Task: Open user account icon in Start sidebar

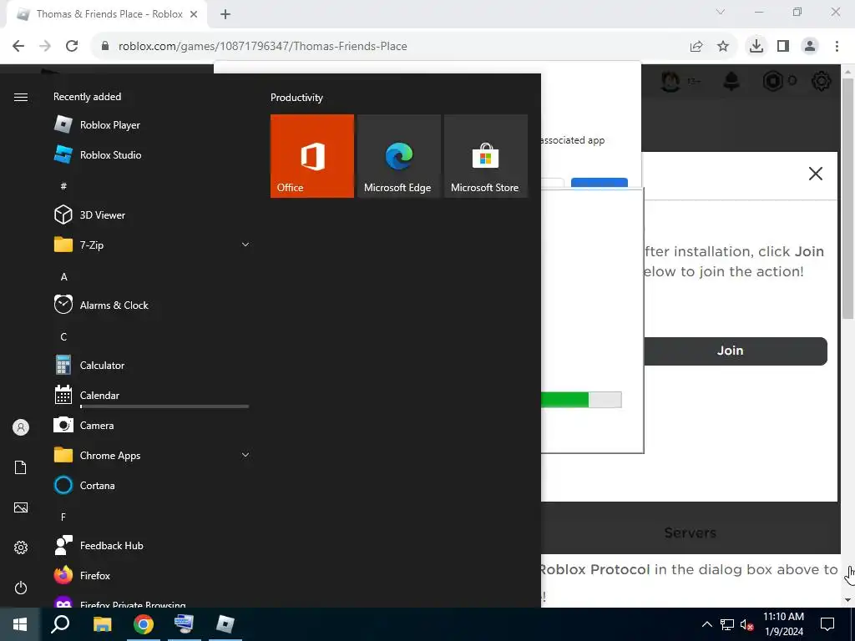Action: (x=21, y=427)
